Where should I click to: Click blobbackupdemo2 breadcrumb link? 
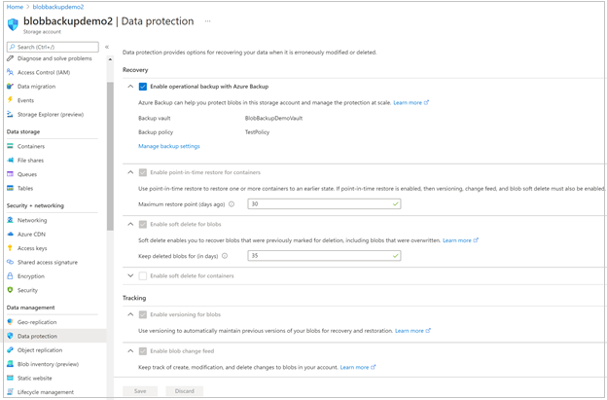(58, 7)
